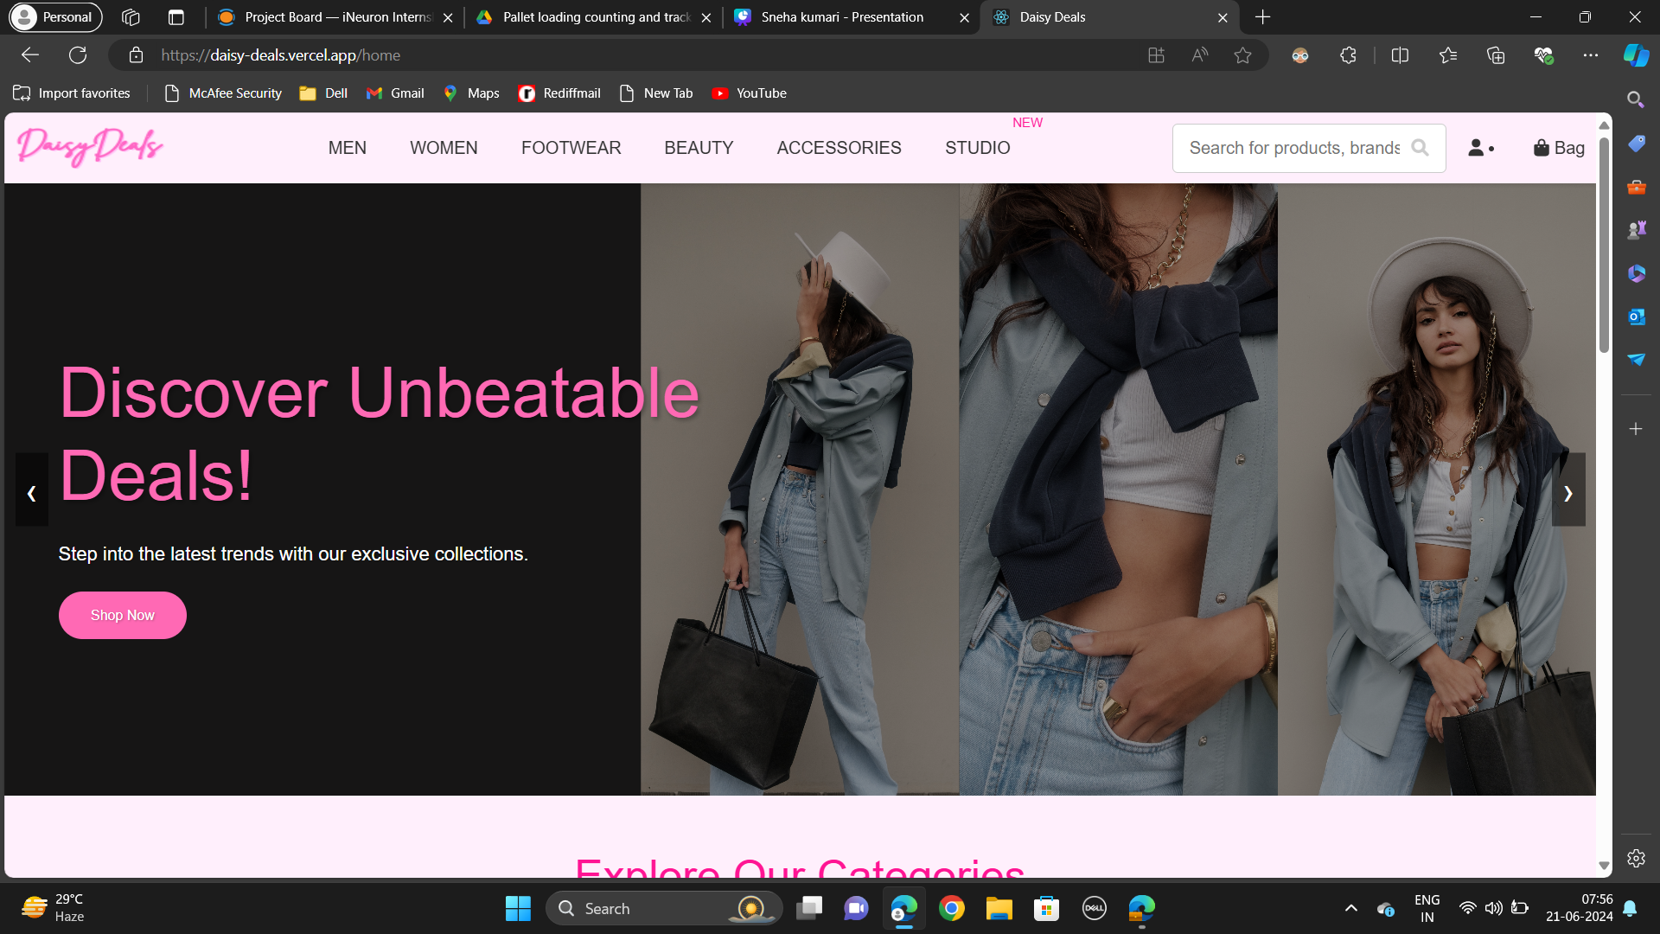This screenshot has height=934, width=1660.
Task: Open the WOMEN menu category
Action: (444, 148)
